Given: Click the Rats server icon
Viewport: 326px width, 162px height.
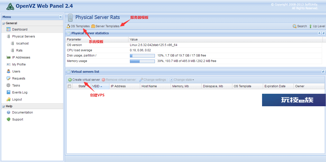Looking at the screenshot, I should (12, 50).
